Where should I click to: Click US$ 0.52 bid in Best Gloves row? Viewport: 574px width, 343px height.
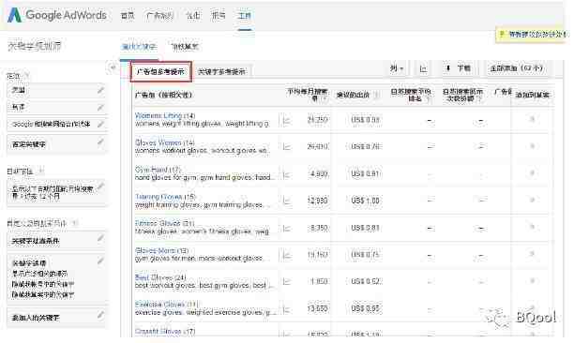click(365, 281)
